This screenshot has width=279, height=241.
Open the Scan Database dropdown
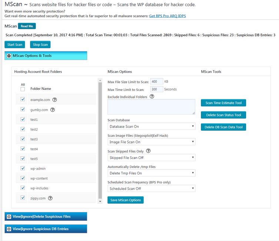coord(151,126)
